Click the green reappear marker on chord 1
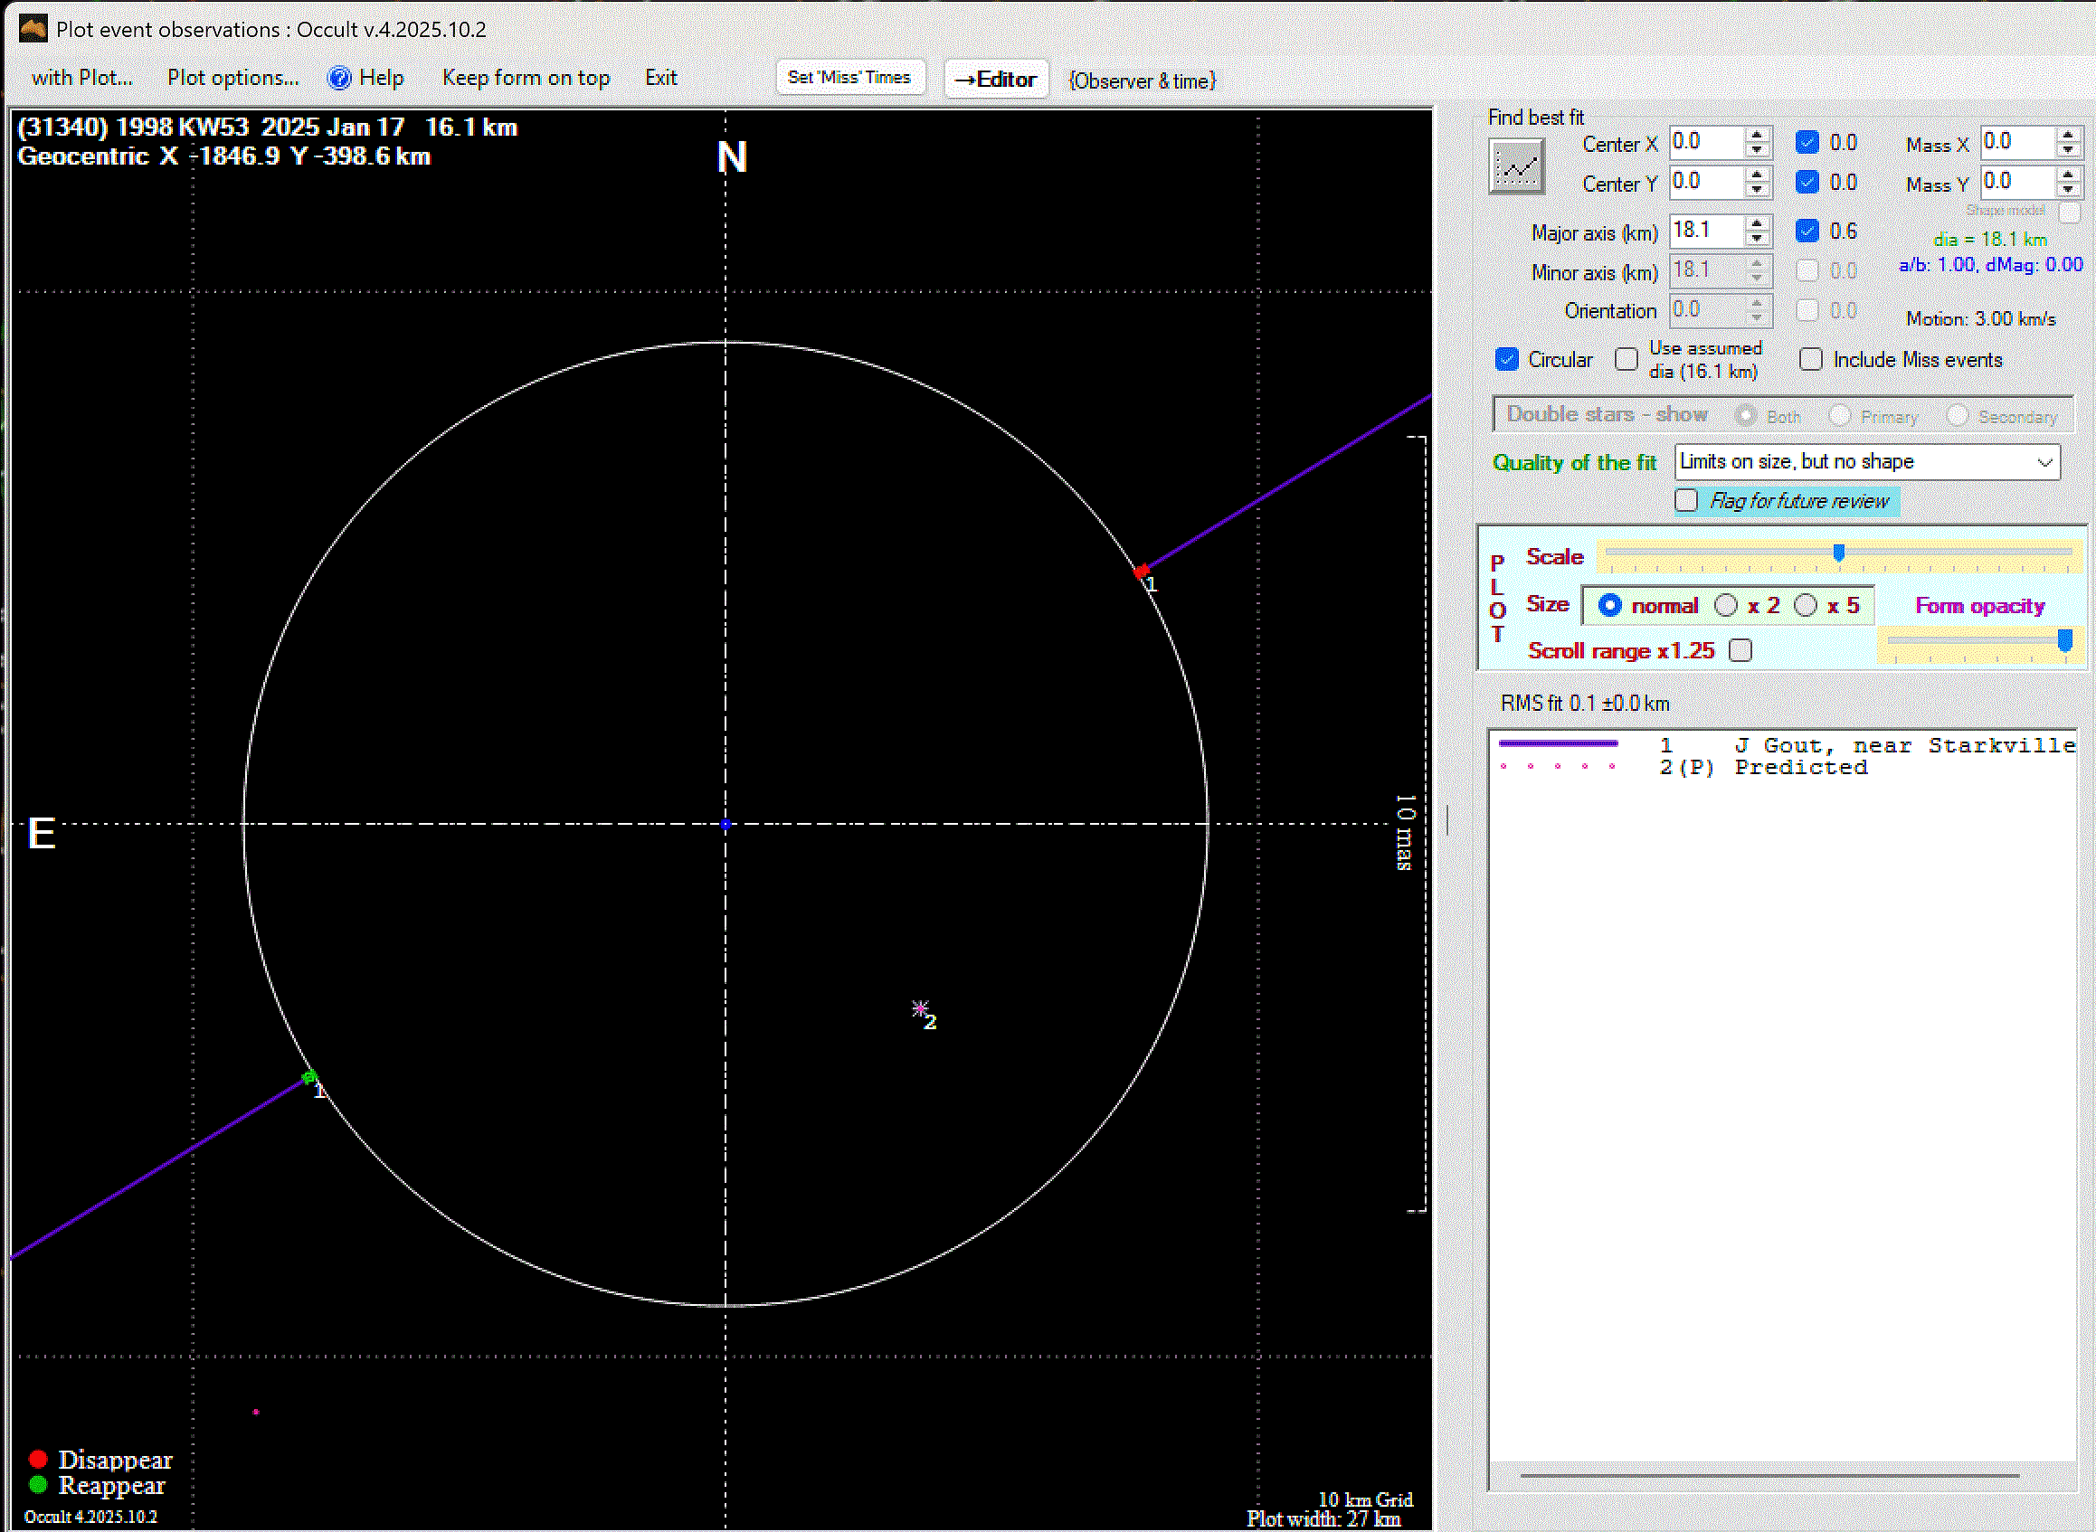The width and height of the screenshot is (2096, 1532). click(x=309, y=1077)
